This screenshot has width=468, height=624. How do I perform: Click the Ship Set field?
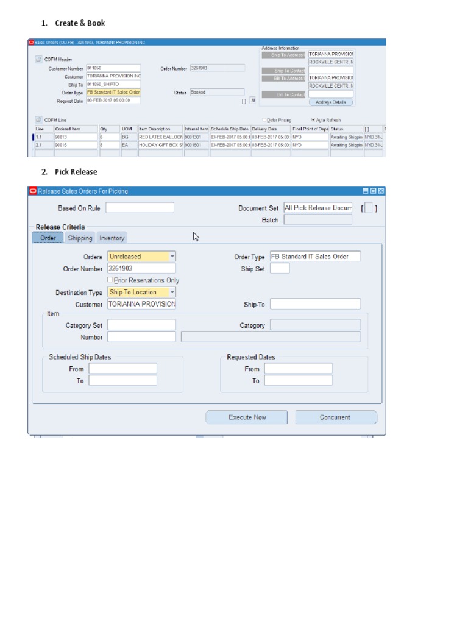tap(280, 268)
